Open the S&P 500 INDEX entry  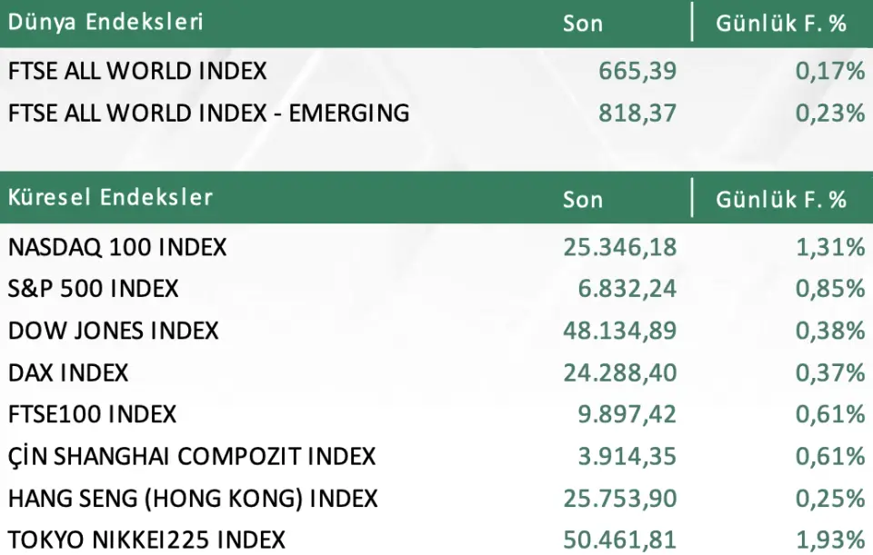pyautogui.click(x=93, y=289)
